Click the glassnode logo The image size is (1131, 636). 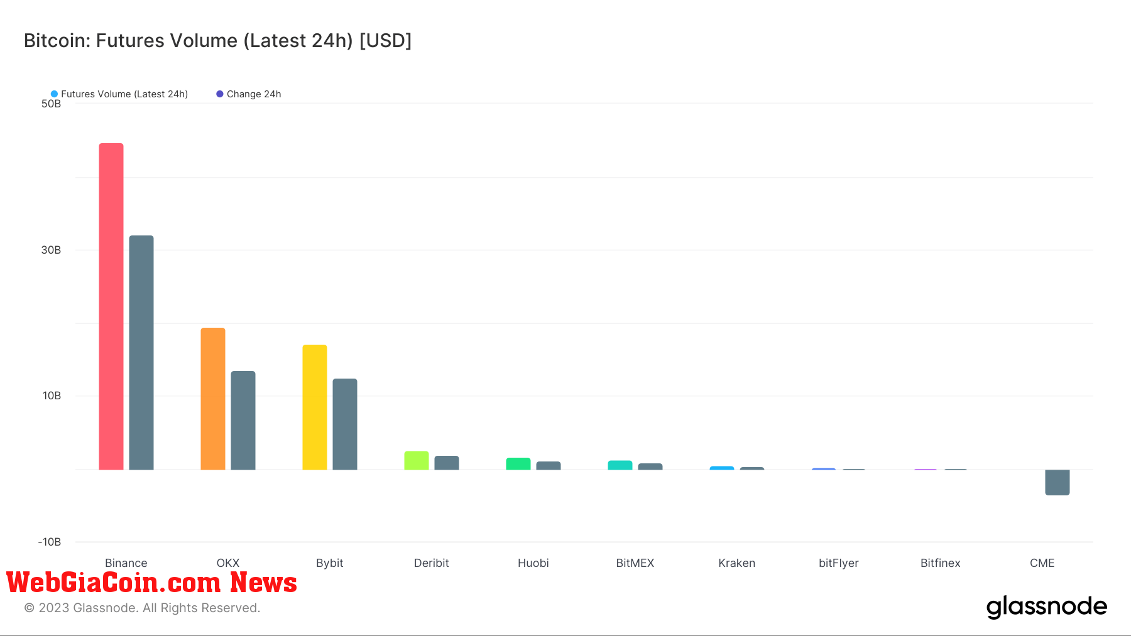(1047, 607)
